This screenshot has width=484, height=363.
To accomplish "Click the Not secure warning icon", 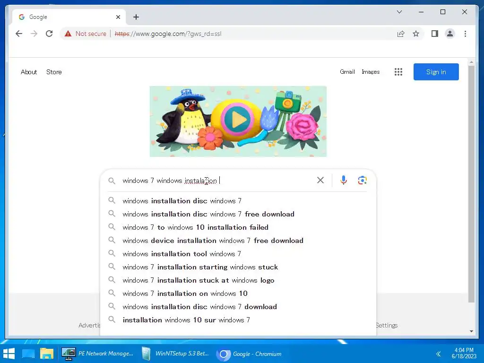I will pos(68,34).
